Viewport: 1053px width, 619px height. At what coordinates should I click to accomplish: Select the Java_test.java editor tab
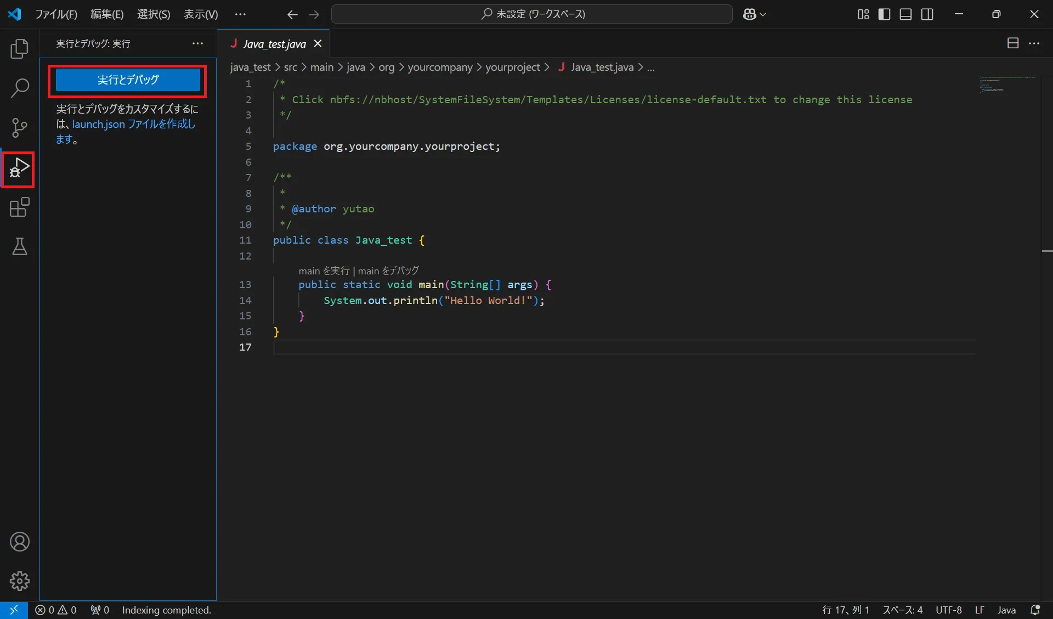pos(274,43)
